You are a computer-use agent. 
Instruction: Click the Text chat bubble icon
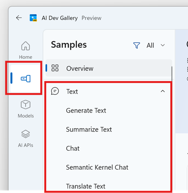pos(55,91)
